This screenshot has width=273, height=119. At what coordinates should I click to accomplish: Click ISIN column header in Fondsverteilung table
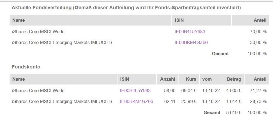[180, 20]
